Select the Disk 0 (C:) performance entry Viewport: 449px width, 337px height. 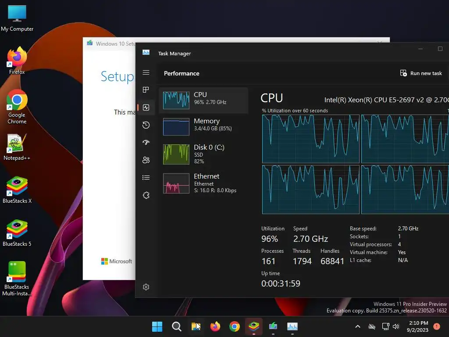203,154
